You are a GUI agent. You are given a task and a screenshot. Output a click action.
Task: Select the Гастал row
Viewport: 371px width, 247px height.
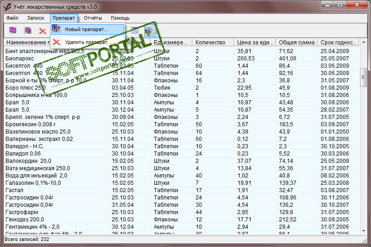tap(182, 190)
